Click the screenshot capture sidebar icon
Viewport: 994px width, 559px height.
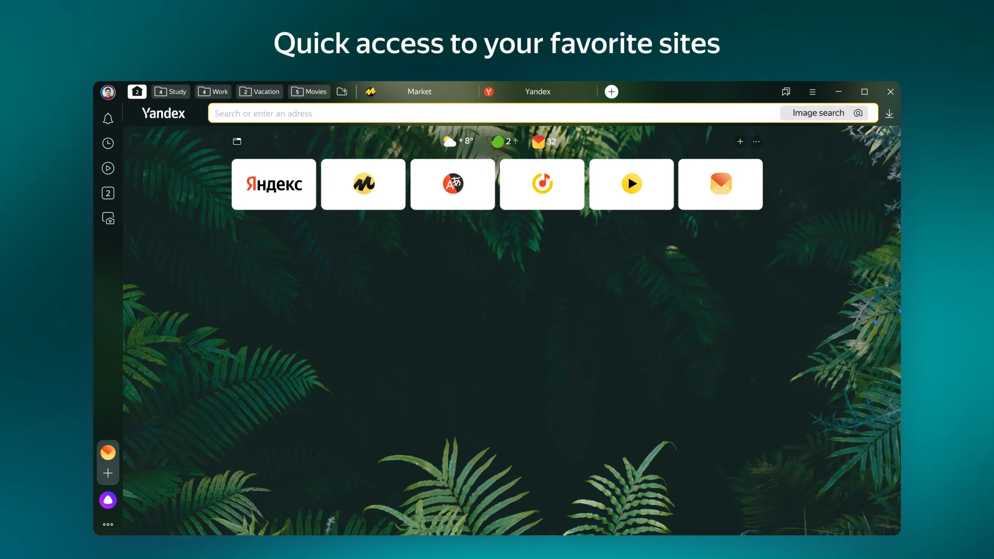(108, 218)
